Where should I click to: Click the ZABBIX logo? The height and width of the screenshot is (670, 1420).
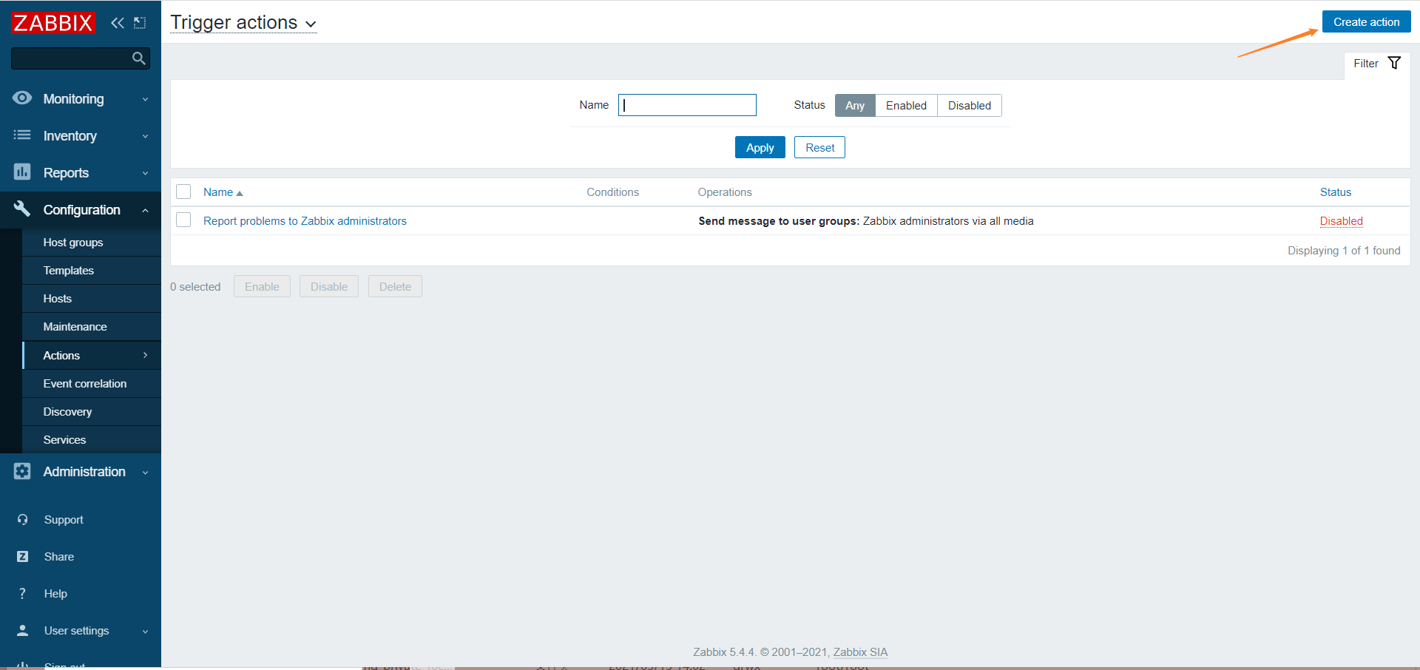click(x=53, y=23)
